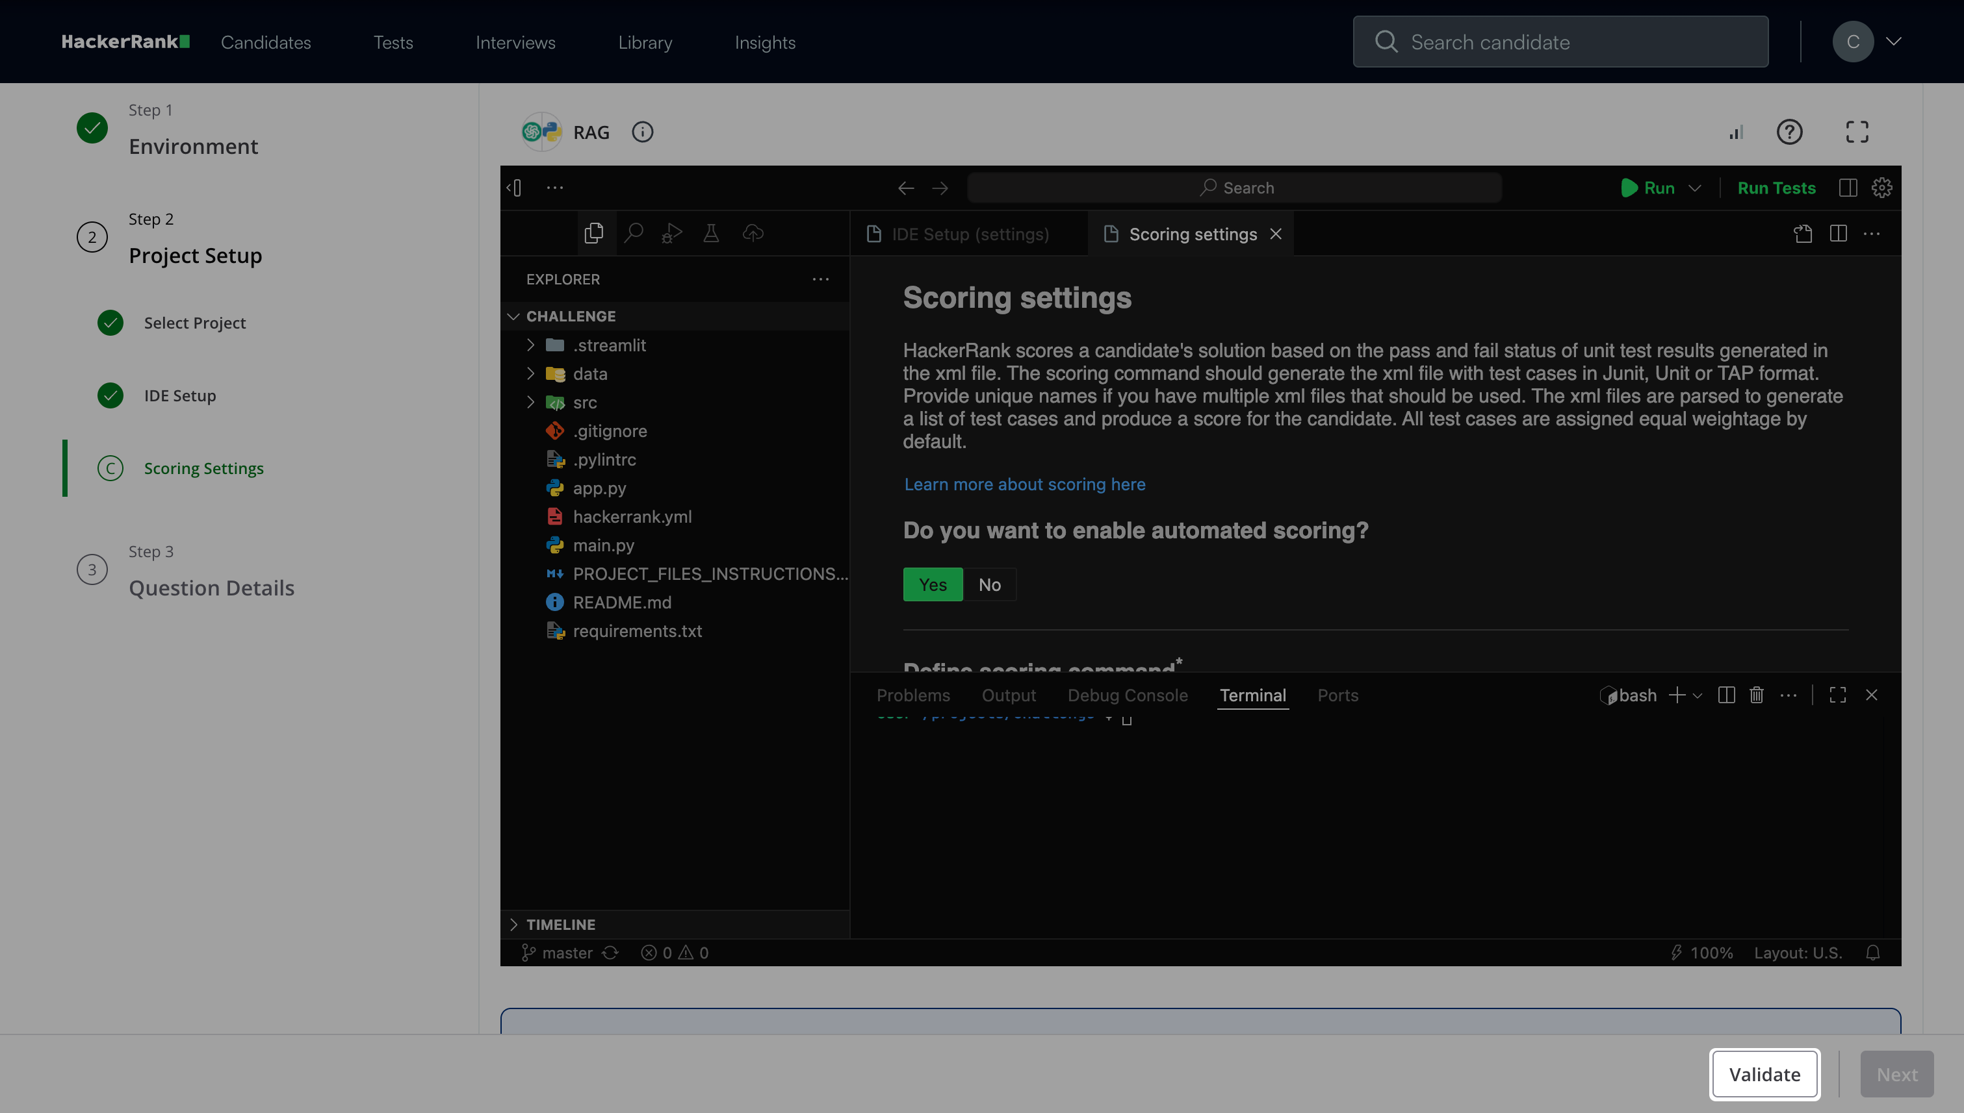Open Explorer views and more actions

pos(821,279)
